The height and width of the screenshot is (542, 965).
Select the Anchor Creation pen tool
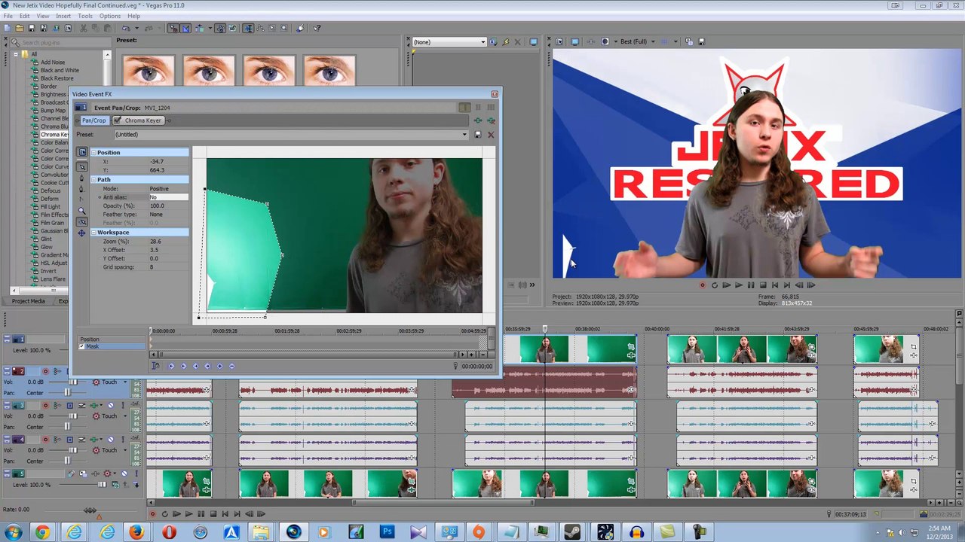(82, 178)
